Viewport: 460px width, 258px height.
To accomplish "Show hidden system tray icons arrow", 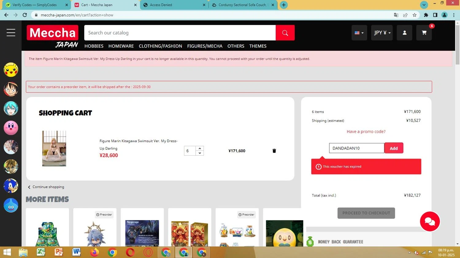I will 409,253.
